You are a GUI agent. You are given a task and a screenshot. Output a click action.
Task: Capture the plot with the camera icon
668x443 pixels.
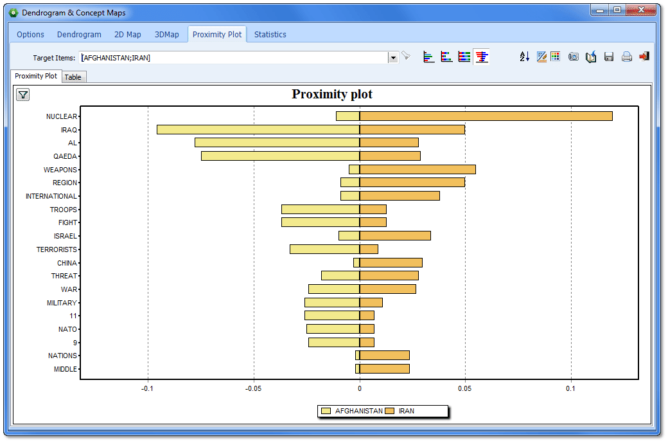click(x=574, y=57)
